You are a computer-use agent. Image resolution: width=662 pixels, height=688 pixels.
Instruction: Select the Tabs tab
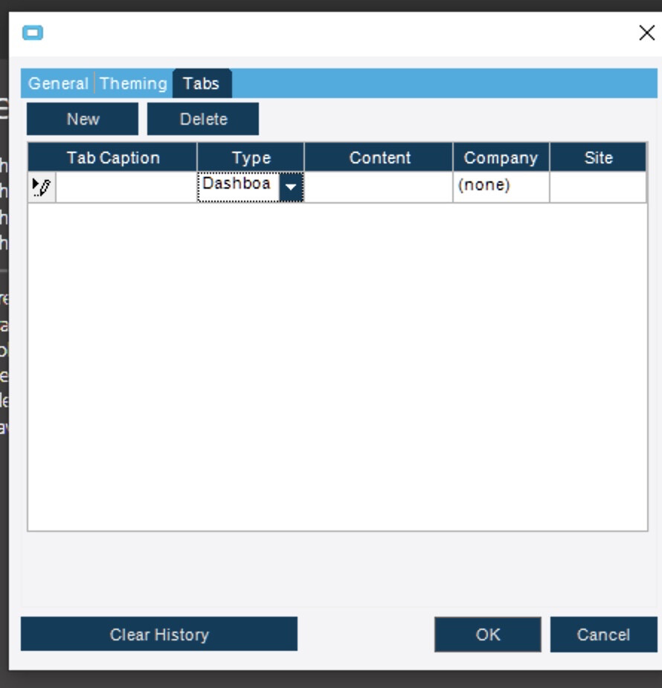coord(201,84)
